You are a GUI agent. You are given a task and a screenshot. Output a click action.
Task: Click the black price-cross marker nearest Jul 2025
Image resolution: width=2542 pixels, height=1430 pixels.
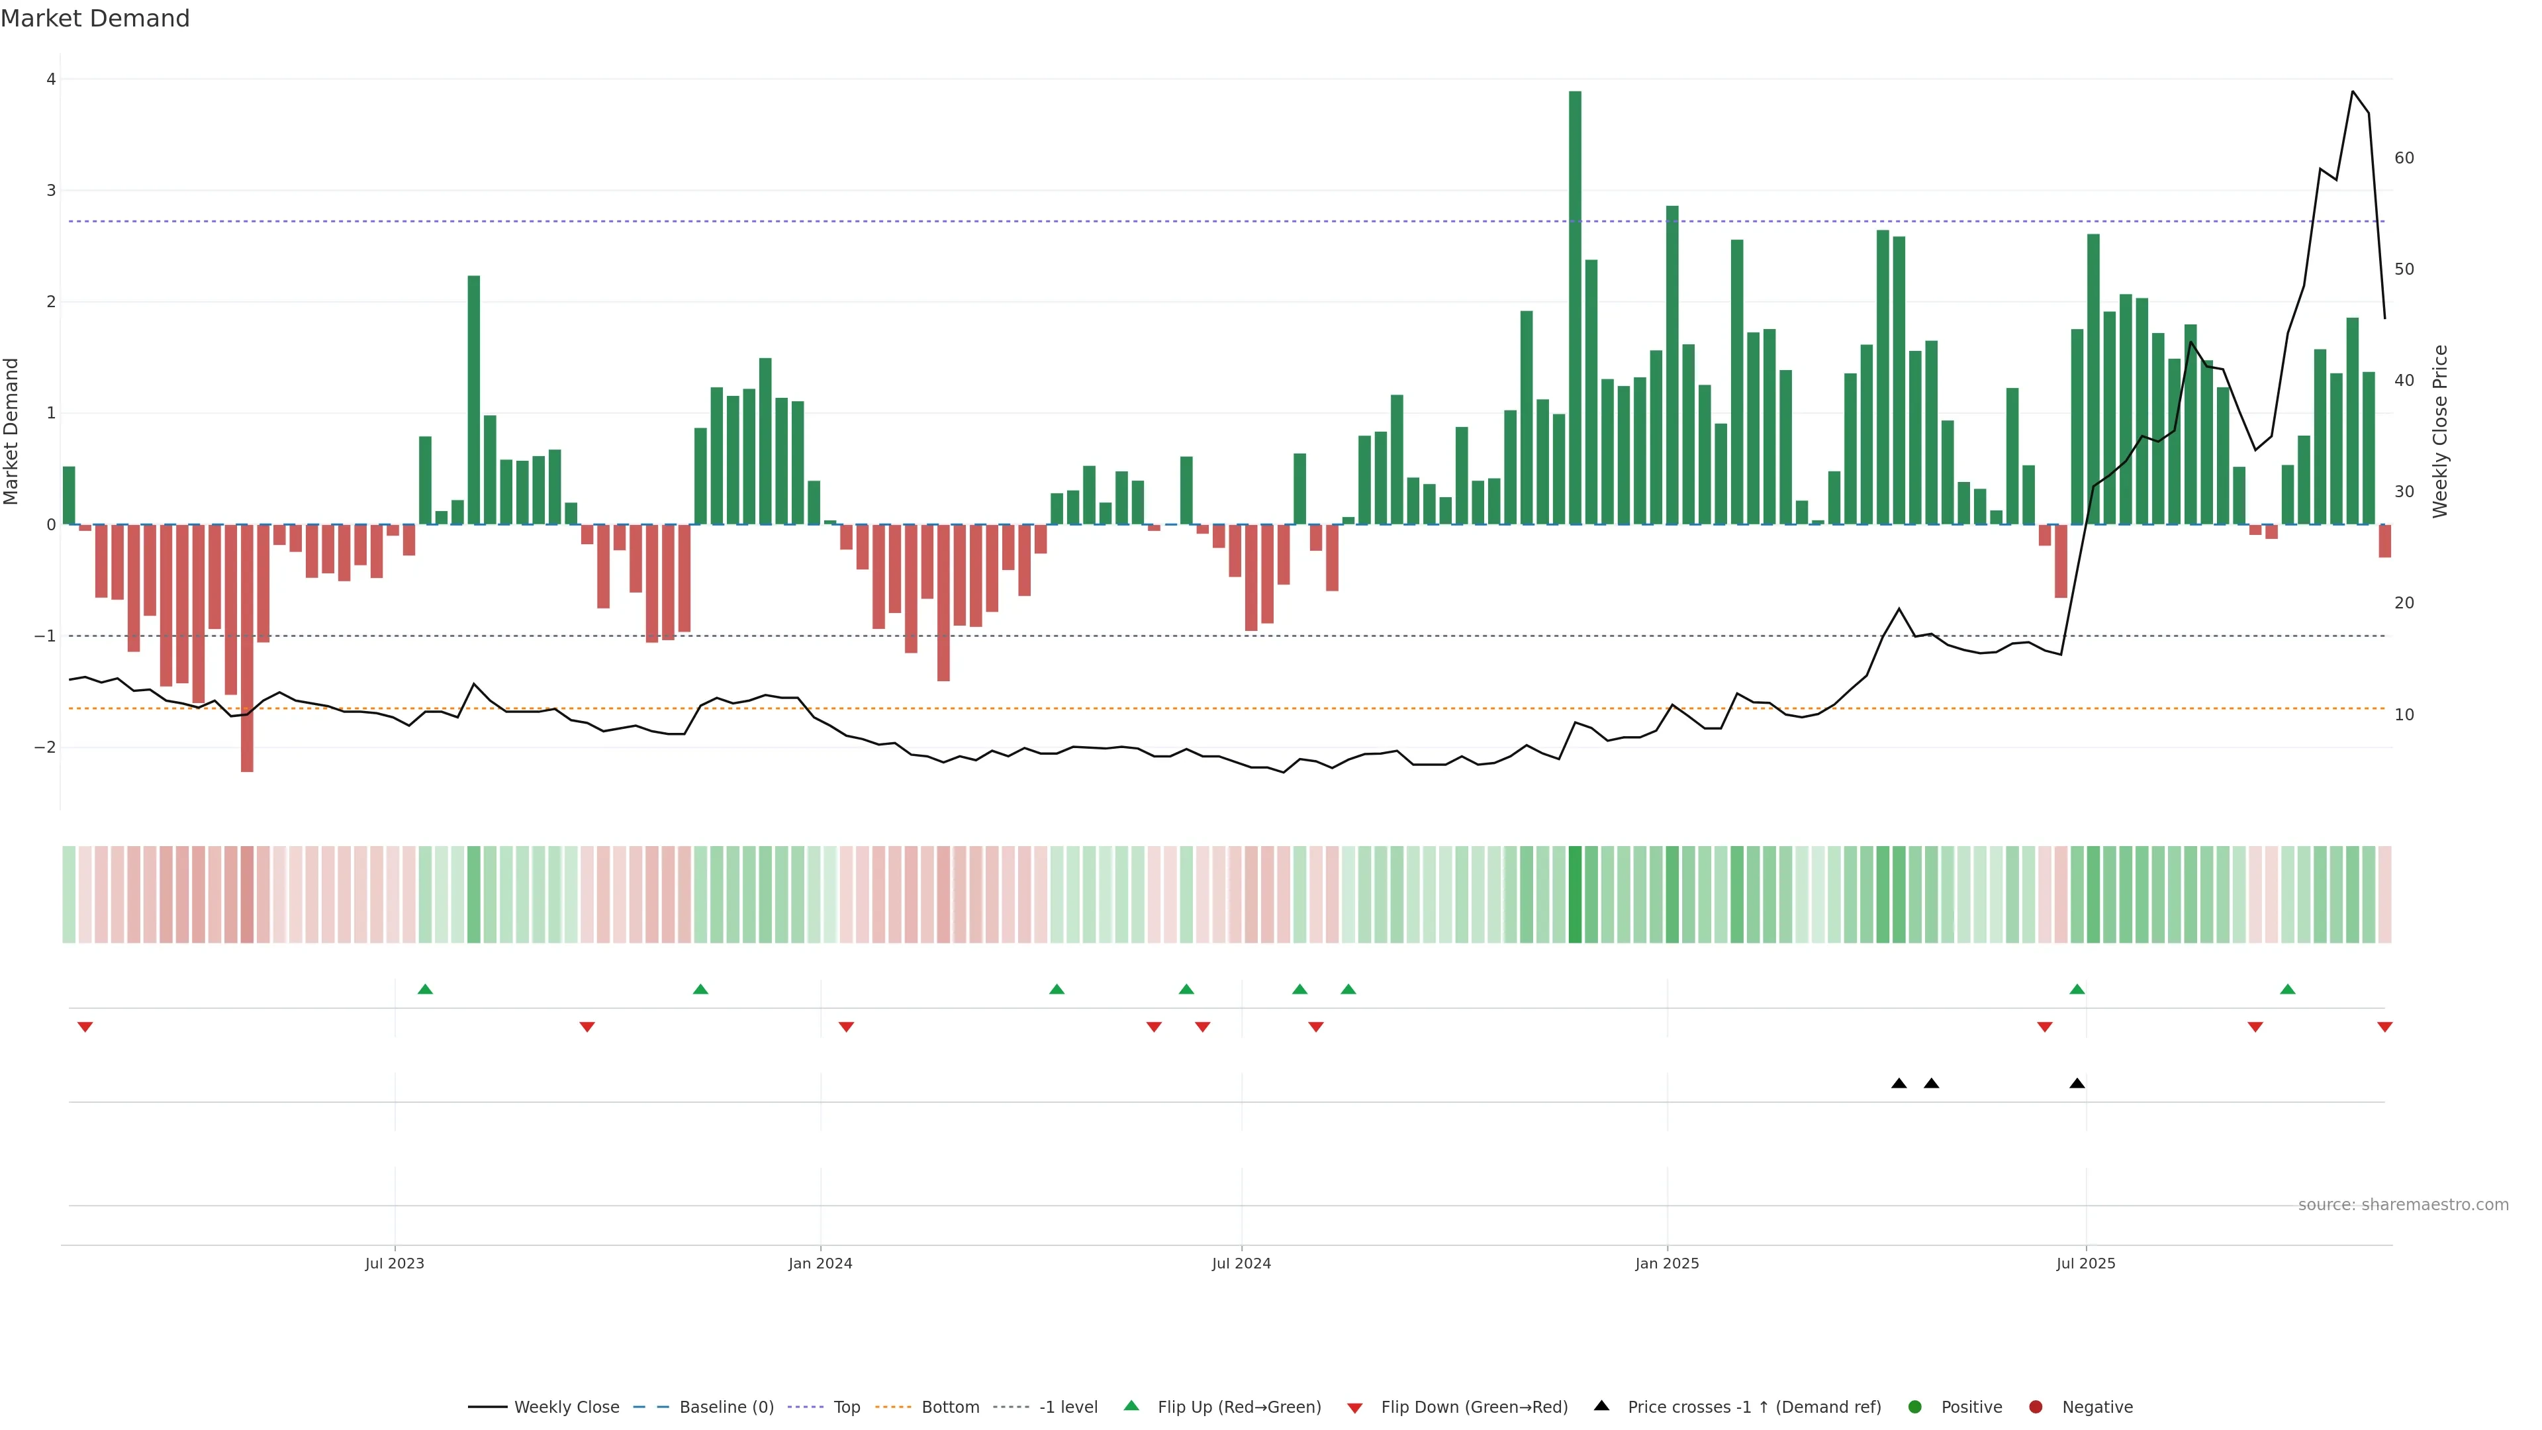click(x=2077, y=1084)
